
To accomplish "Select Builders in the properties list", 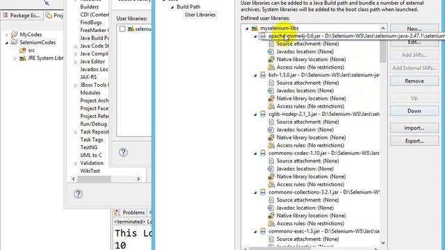I will 90,7.
